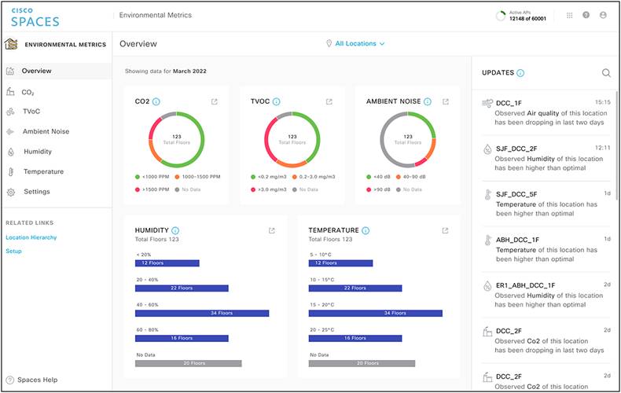This screenshot has width=621, height=393.
Task: Open the user profile icon
Action: click(x=603, y=15)
